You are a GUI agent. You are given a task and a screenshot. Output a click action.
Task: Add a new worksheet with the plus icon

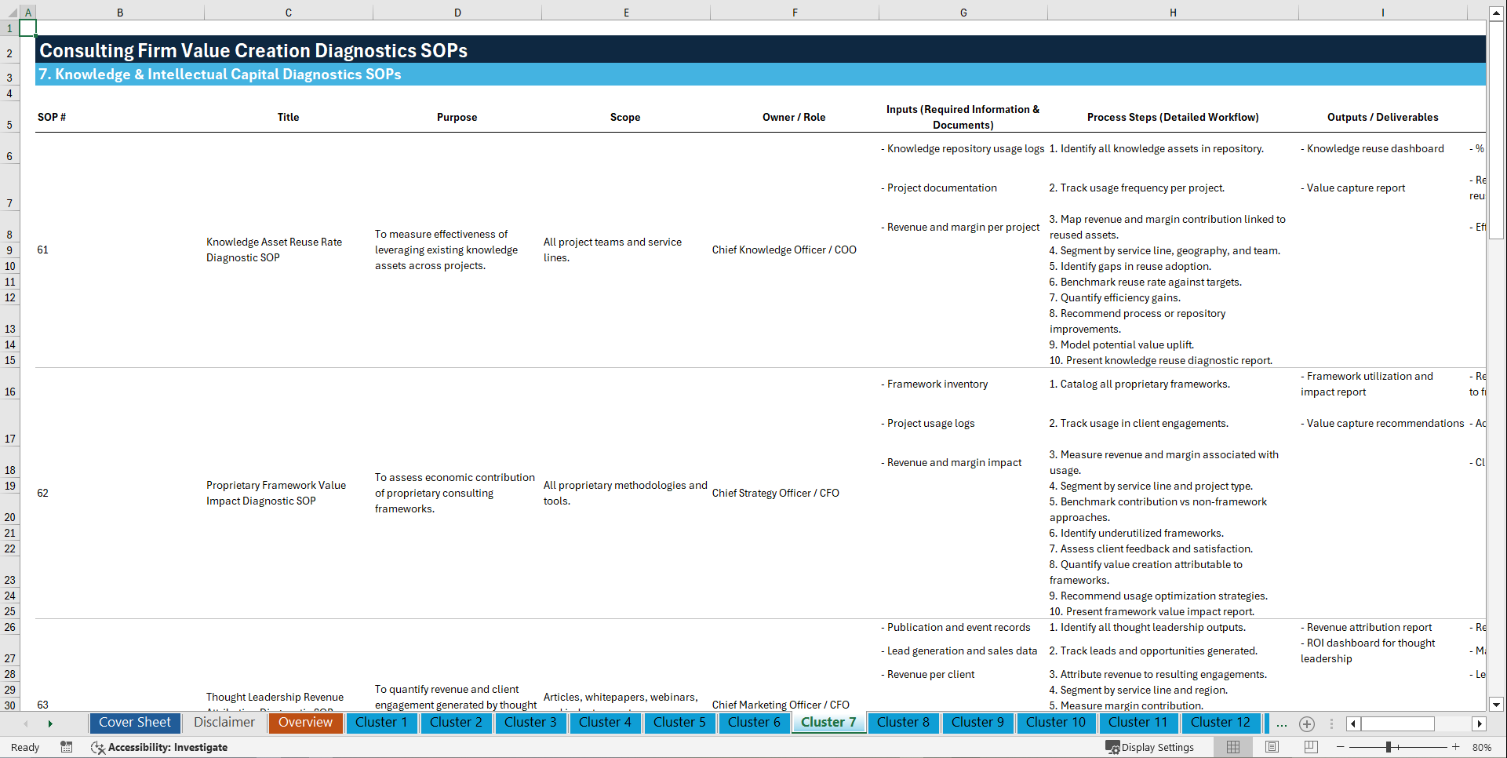tap(1307, 724)
